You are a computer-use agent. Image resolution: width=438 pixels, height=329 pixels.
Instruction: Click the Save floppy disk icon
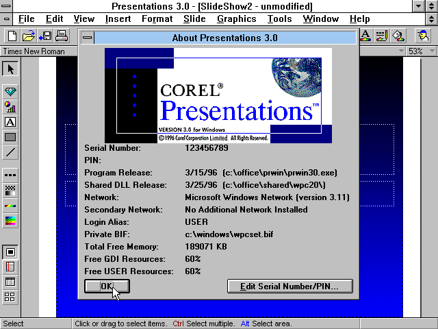pos(45,36)
